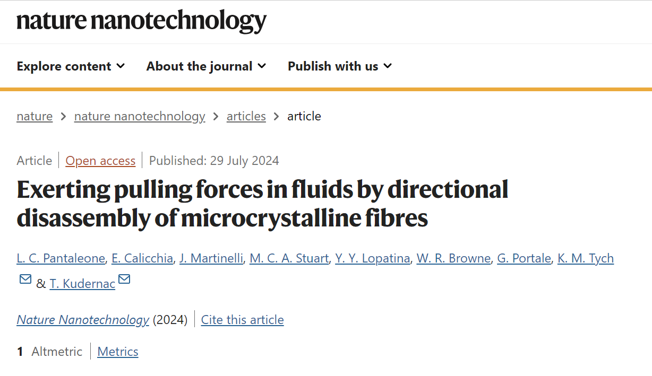Click Cite this article

[x=242, y=320]
